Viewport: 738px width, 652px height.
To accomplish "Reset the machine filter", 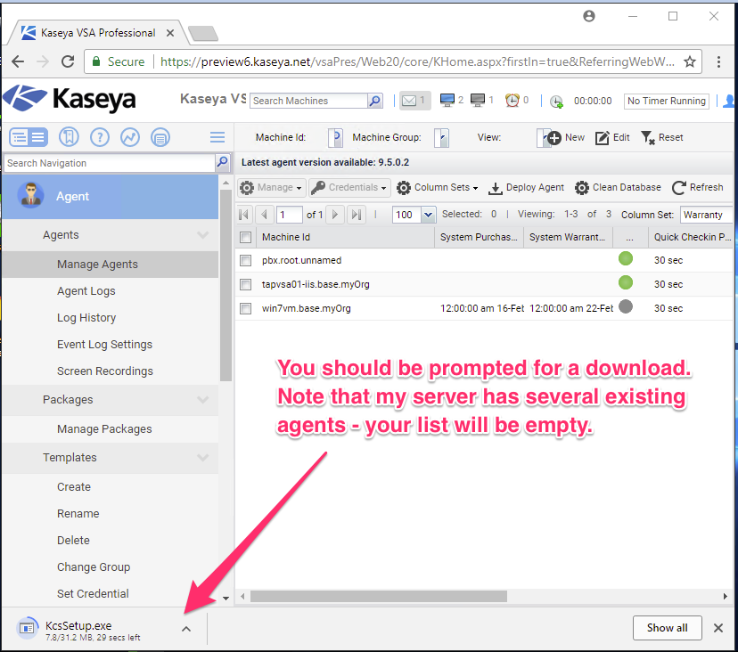I will [x=661, y=138].
